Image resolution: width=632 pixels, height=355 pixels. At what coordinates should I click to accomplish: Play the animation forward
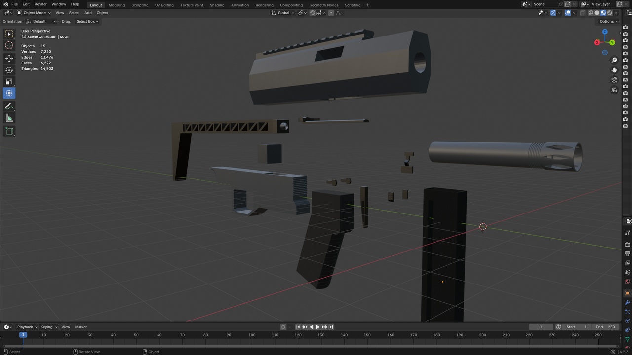coord(317,327)
